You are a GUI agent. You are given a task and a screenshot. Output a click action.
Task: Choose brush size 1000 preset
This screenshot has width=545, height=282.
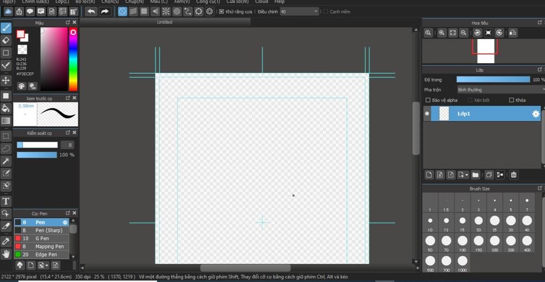click(463, 263)
